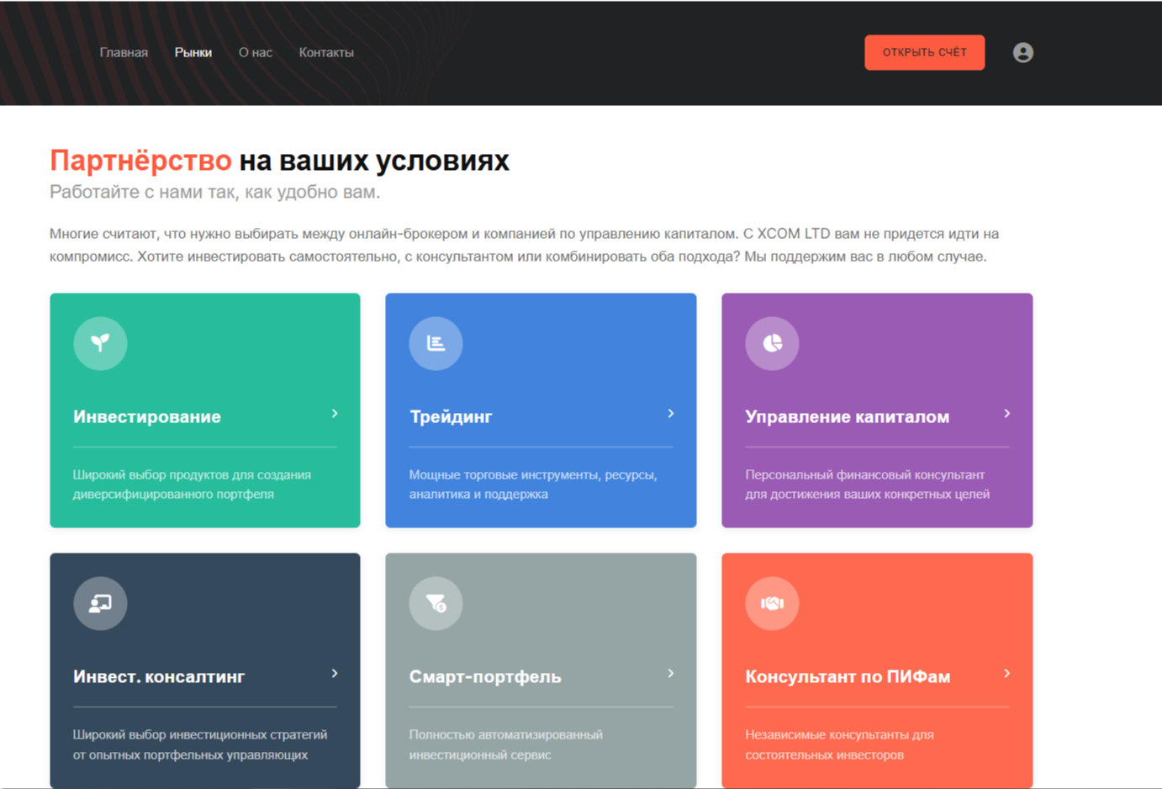Screen dimensions: 1162x789
Task: Open the Смарт-портфель card title link
Action: point(485,677)
